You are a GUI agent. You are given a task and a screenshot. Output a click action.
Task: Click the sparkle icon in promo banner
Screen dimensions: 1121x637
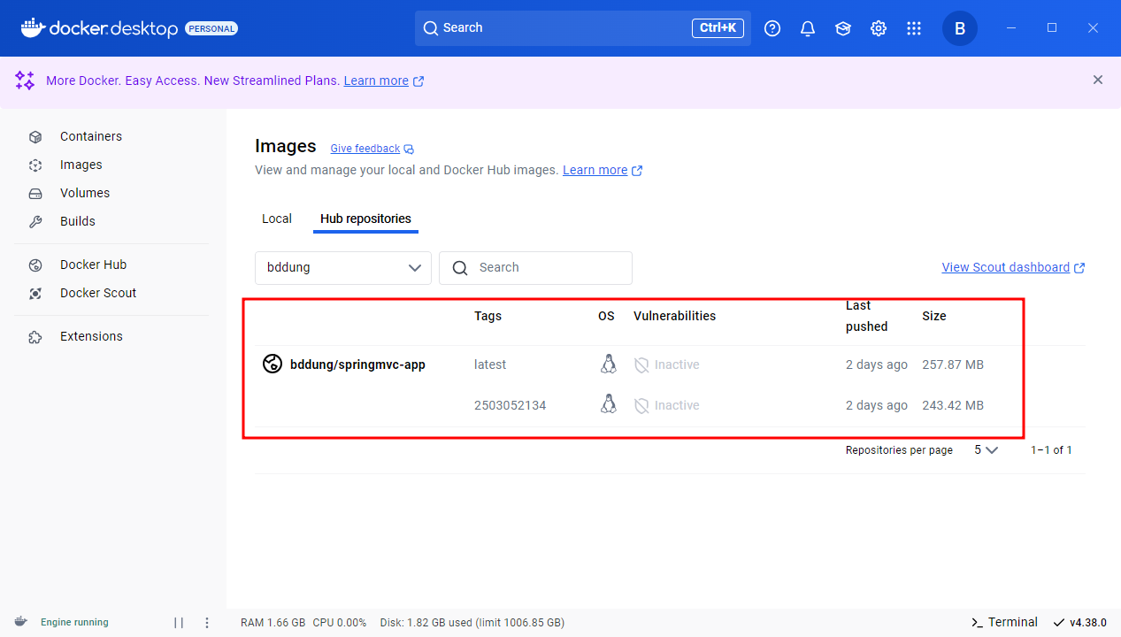point(25,81)
